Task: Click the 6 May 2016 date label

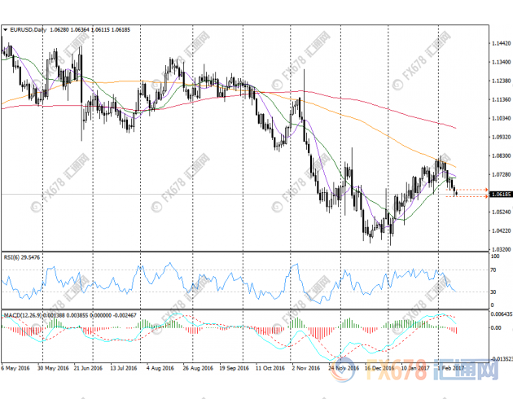Action: point(16,367)
